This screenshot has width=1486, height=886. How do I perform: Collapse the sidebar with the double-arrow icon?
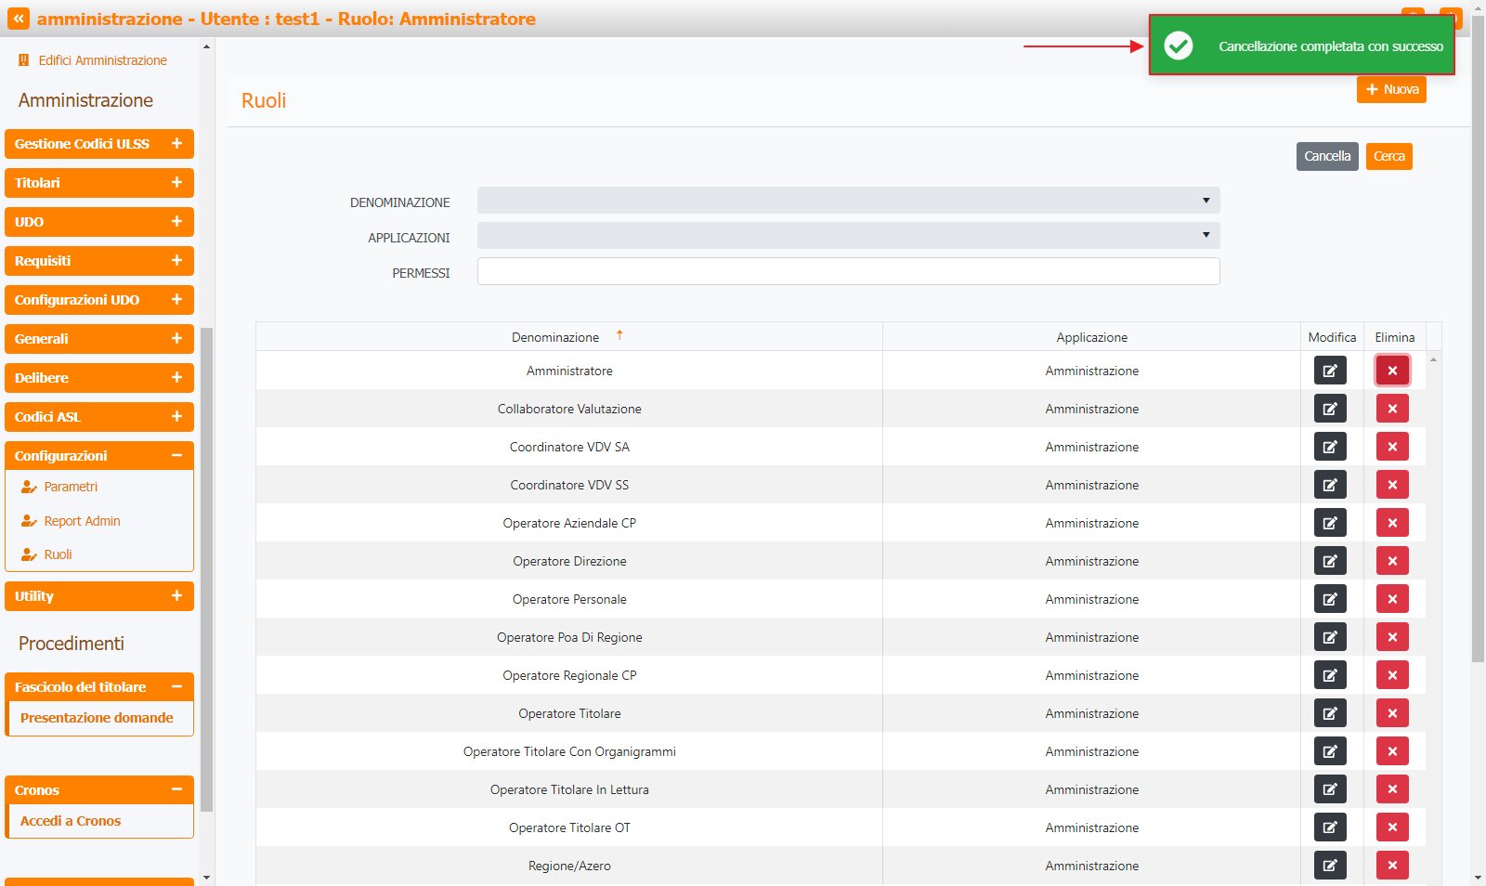(x=19, y=19)
